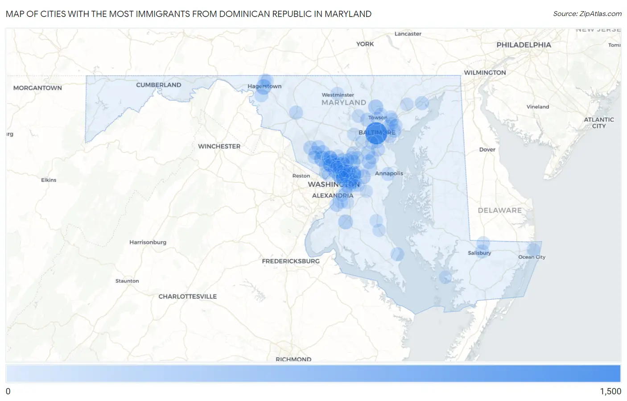Click the Salisbury data bubble
The image size is (627, 401).
tap(482, 252)
